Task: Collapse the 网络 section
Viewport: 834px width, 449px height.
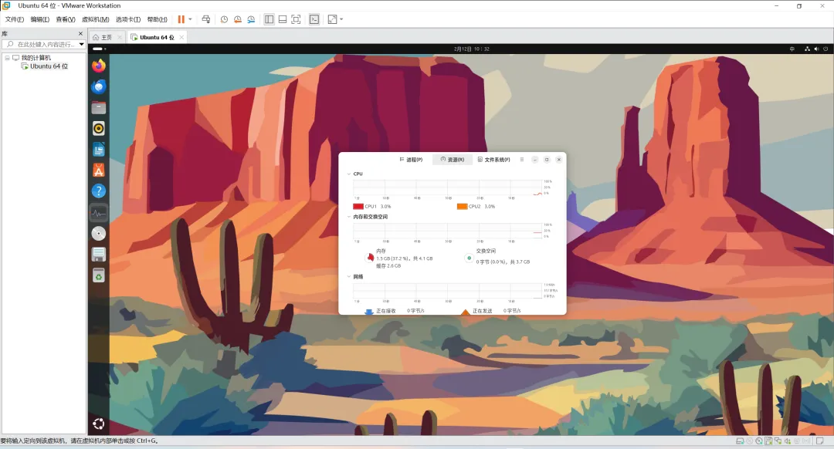Action: coord(349,276)
